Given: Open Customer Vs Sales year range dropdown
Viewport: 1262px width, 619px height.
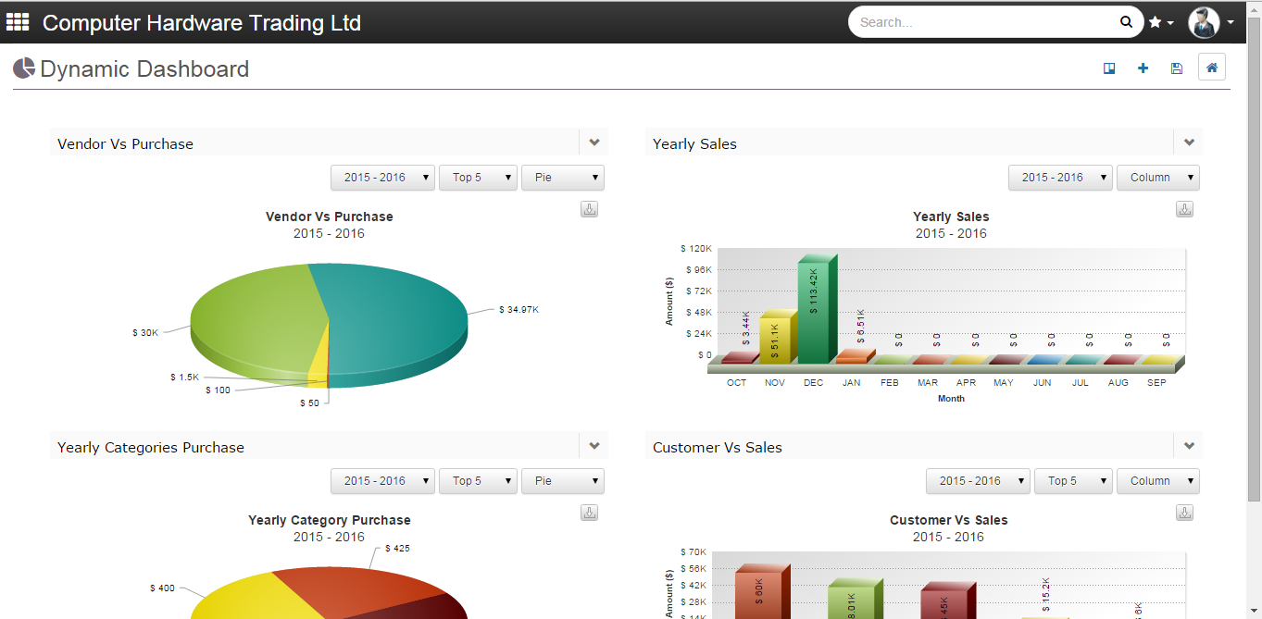Looking at the screenshot, I should pos(978,481).
